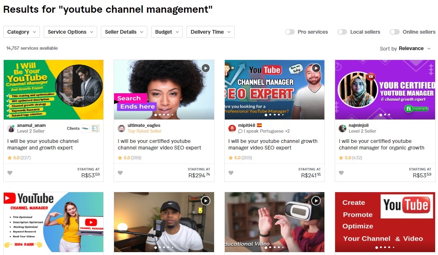This screenshot has height=255, width=438.
Task: Favorite the ultimate_eagles gig with the heart icon
Action: (x=120, y=173)
